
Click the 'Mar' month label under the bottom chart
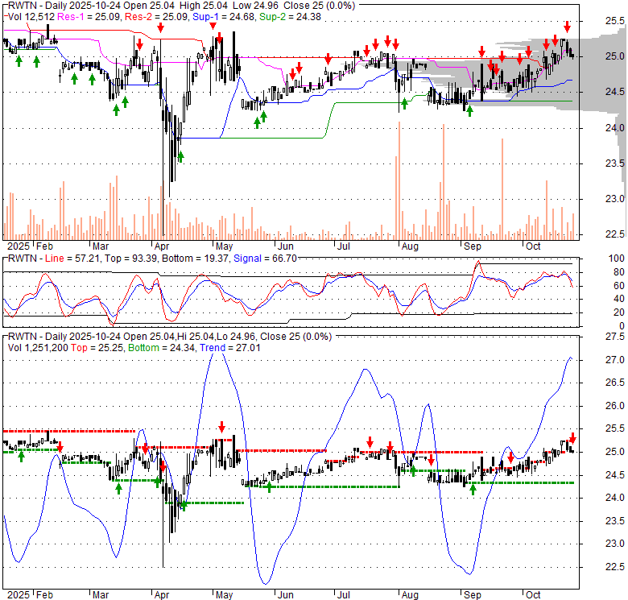[x=101, y=595]
